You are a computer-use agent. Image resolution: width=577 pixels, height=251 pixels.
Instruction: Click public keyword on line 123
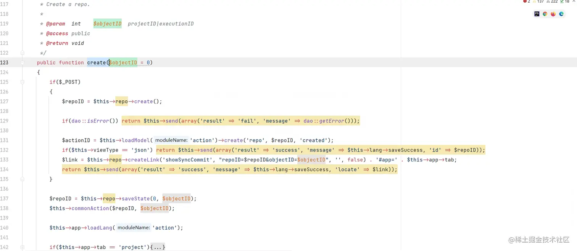click(x=46, y=63)
